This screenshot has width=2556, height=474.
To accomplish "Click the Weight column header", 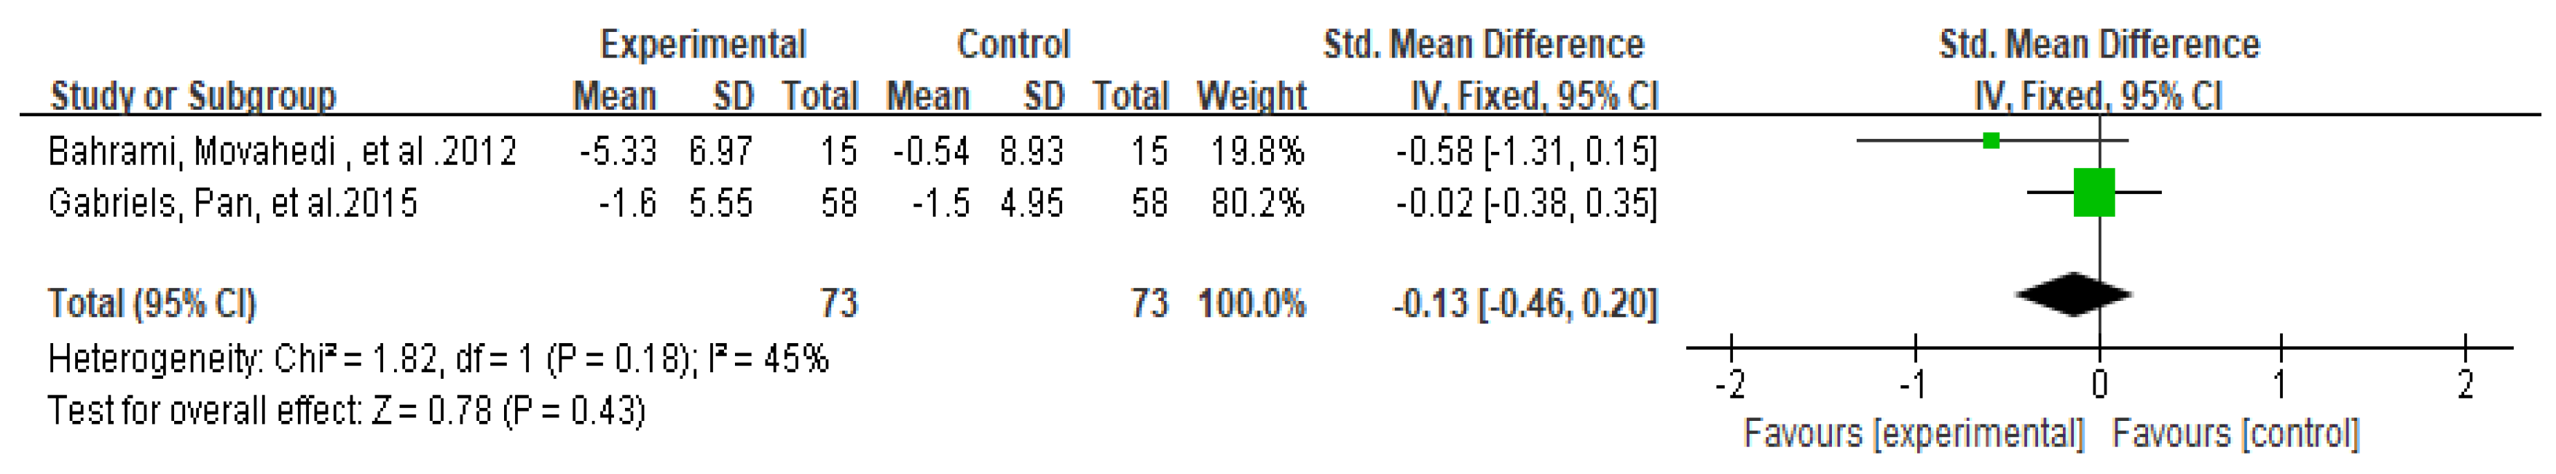I will pos(1251,96).
